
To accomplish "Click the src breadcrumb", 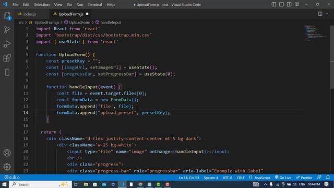I will coord(21,22).
